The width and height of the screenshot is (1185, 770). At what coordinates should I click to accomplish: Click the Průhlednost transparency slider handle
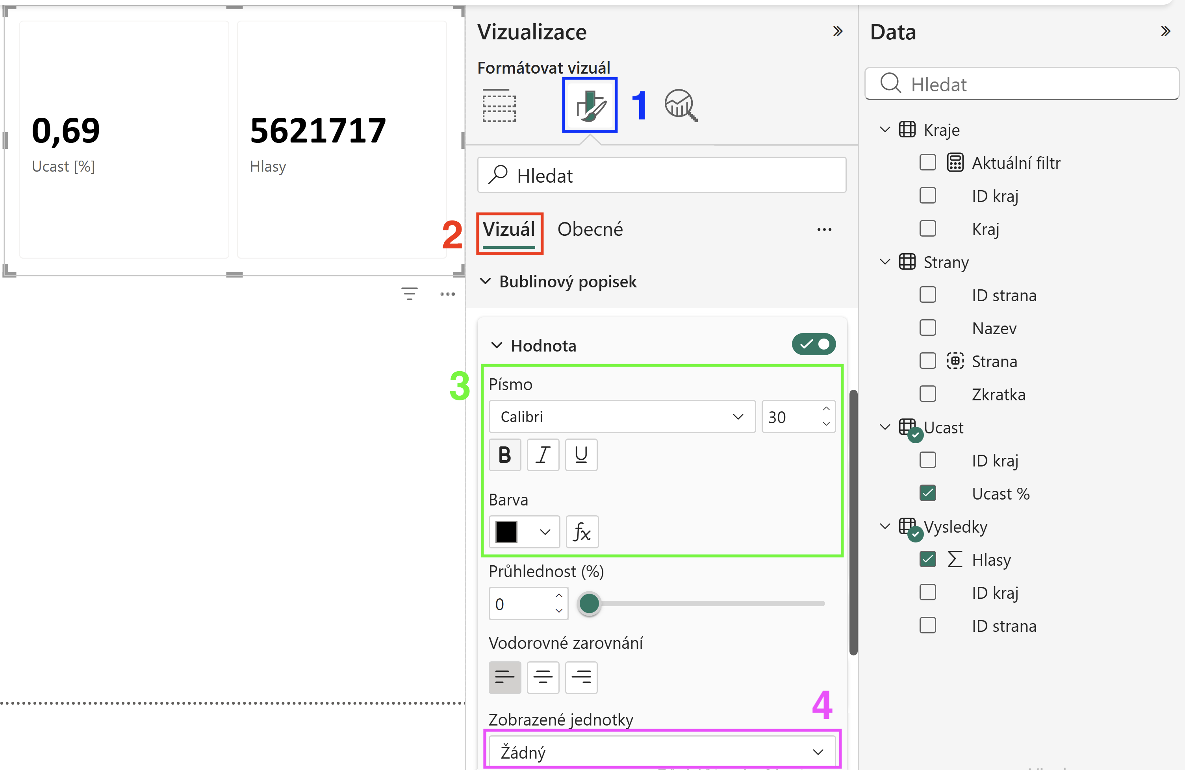(590, 604)
